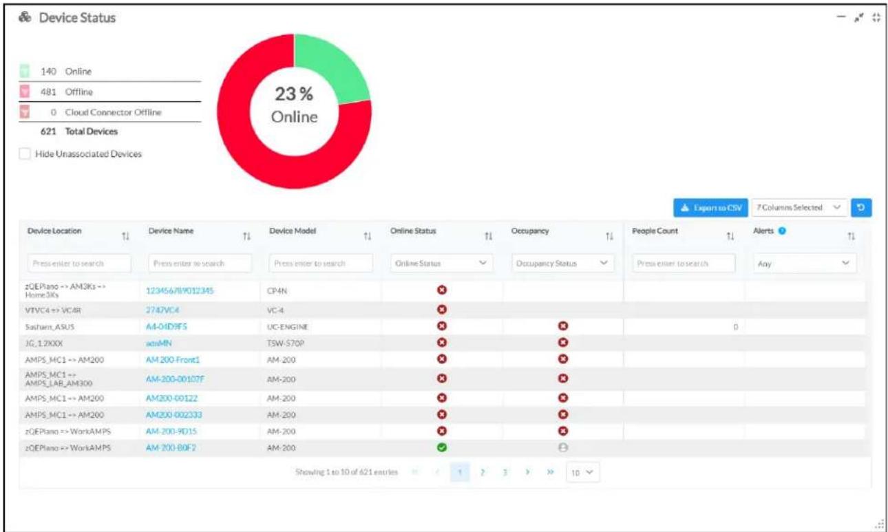Toggle the green Online legend filter
Viewport: 888px width, 532px height.
[24, 72]
